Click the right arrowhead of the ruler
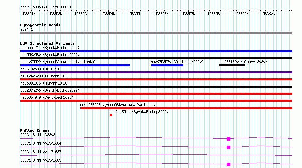The height and width of the screenshot is (168, 302). pyautogui.click(x=291, y=11)
